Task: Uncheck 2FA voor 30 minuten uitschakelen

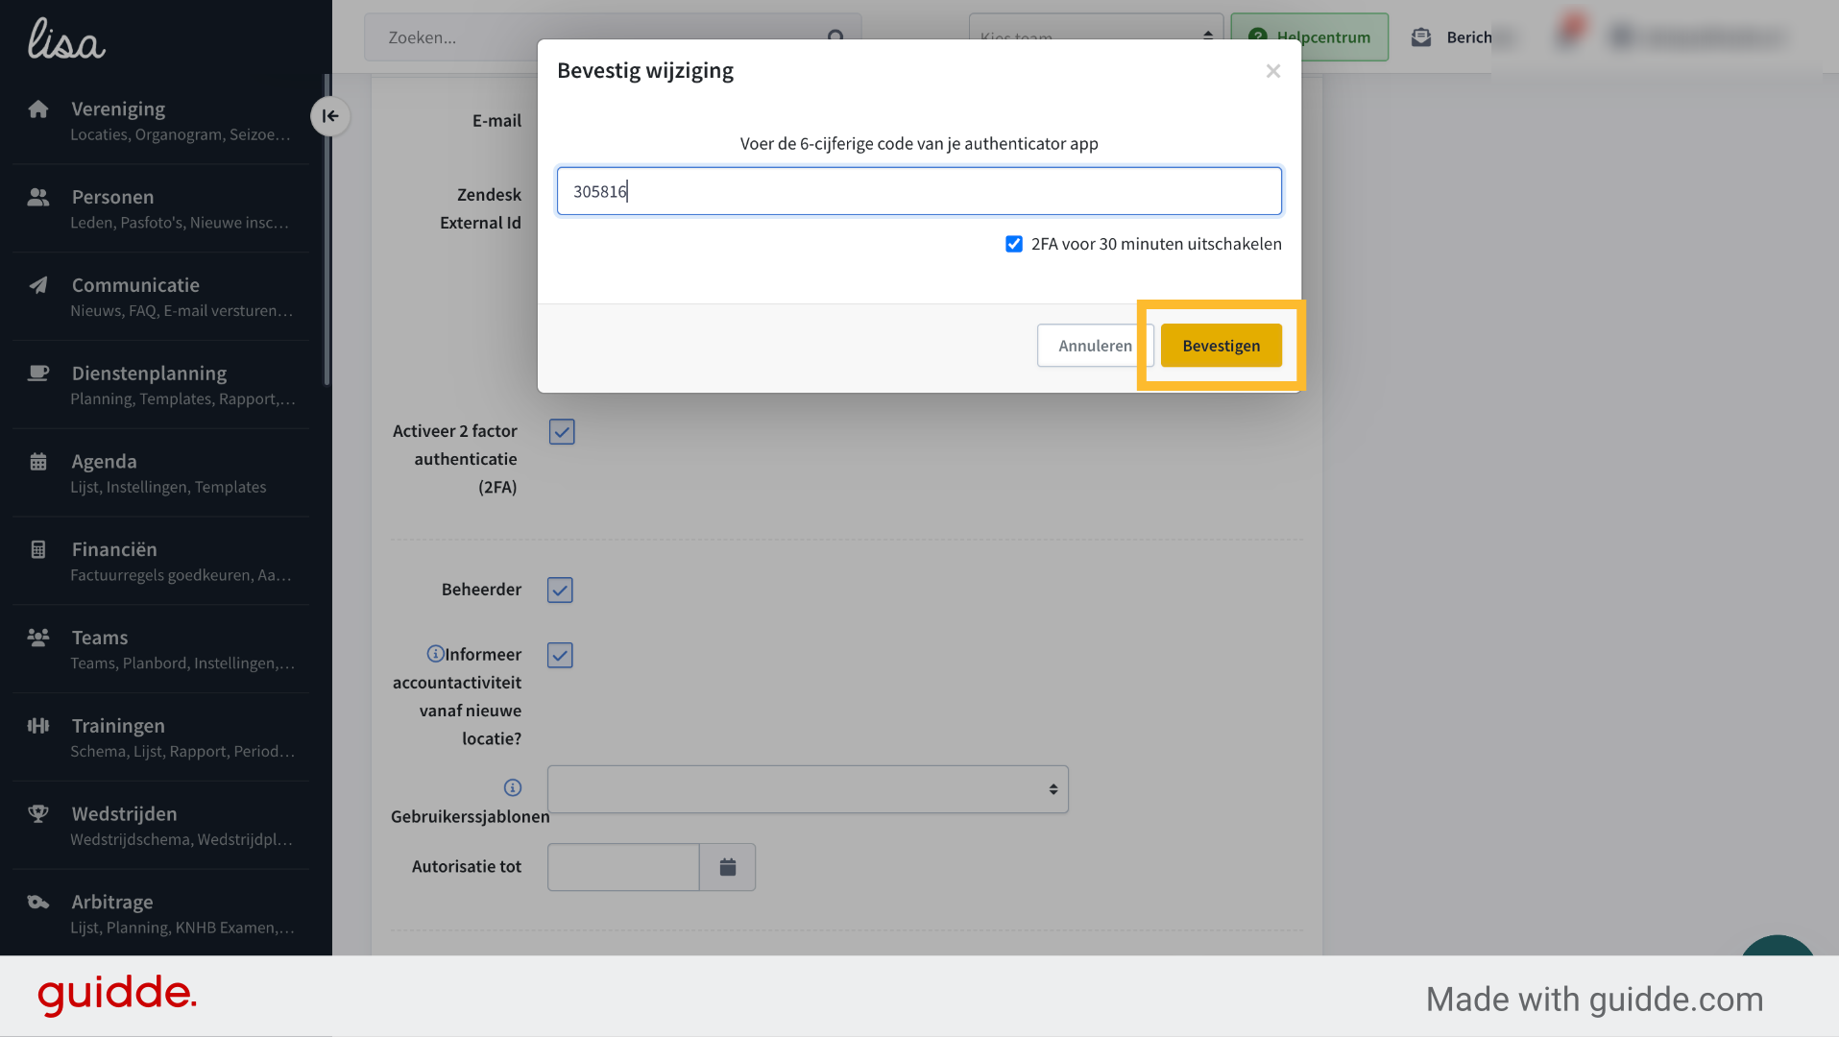Action: [x=1014, y=244]
